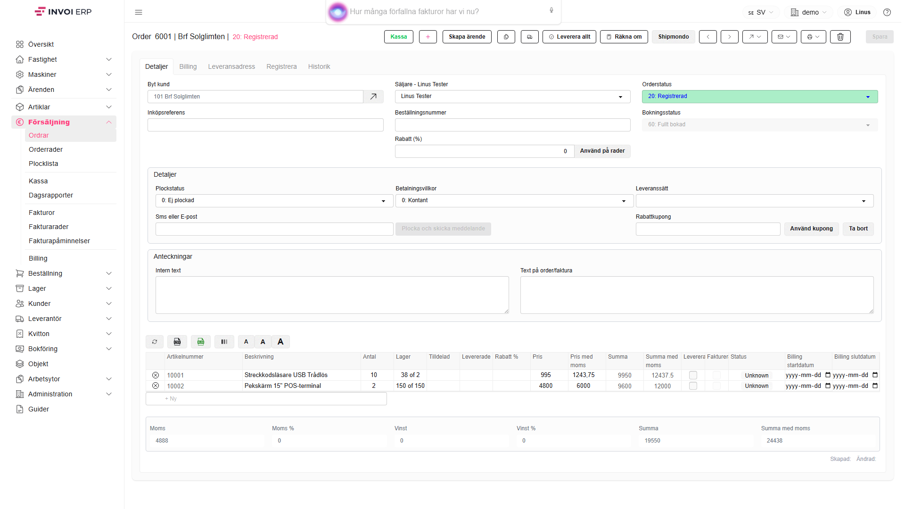The image size is (905, 509).
Task: Set the smallest grid font size
Action: (x=246, y=342)
